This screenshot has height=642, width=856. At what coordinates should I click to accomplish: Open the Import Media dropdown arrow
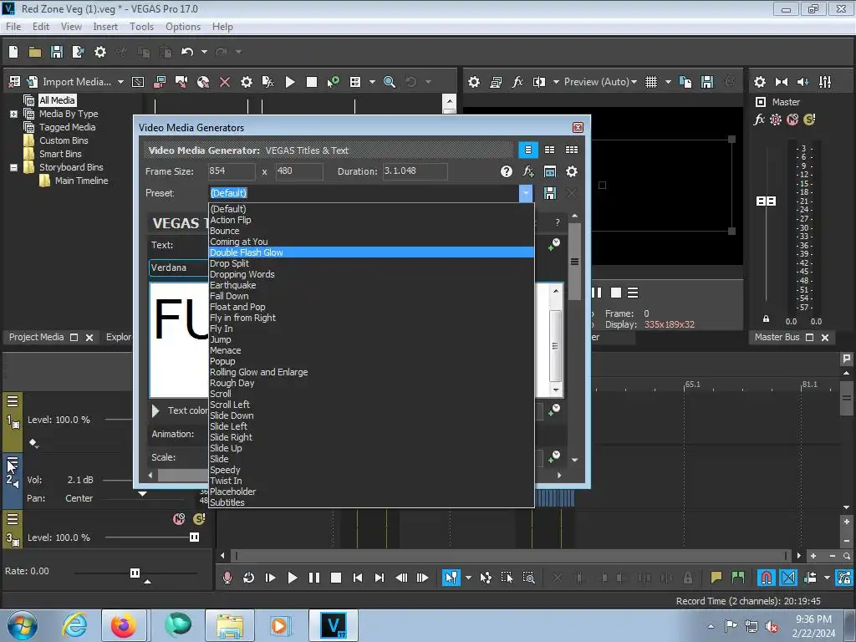(x=120, y=82)
